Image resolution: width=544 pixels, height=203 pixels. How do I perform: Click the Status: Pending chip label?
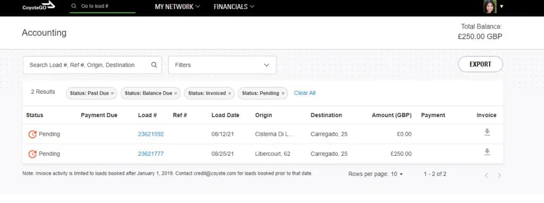[x=260, y=93]
